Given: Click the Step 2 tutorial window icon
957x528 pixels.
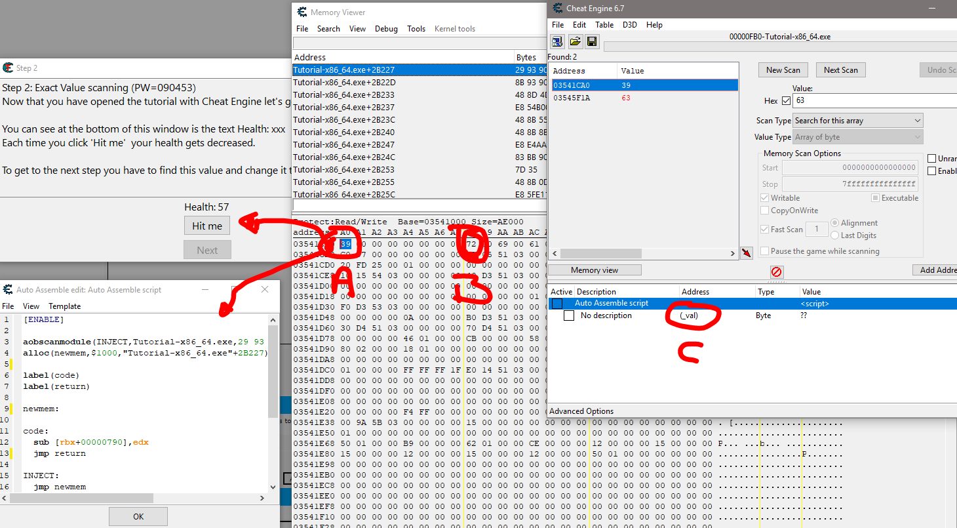Looking at the screenshot, I should click(8, 68).
